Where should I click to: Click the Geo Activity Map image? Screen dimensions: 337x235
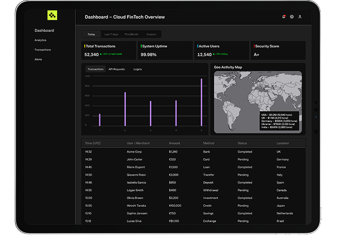[258, 102]
